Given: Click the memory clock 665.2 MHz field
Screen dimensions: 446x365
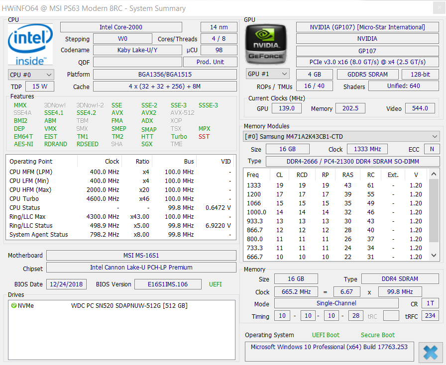Looking at the screenshot, I should [x=296, y=292].
